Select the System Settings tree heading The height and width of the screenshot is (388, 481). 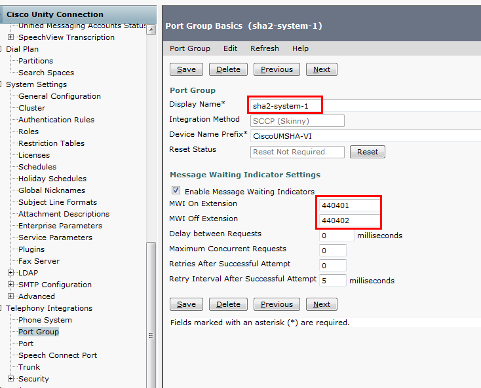coord(36,84)
